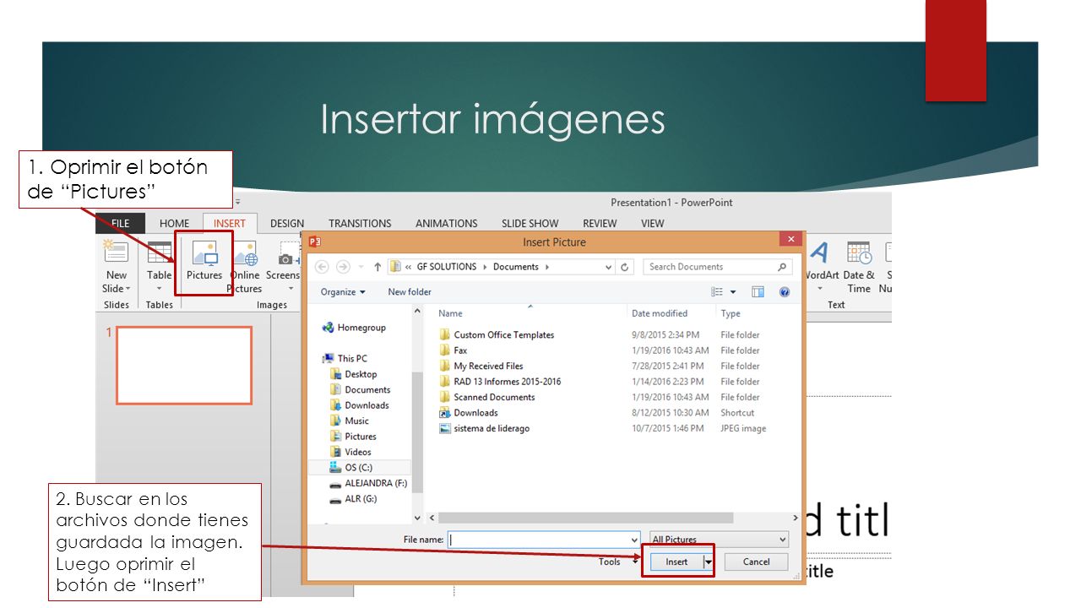Open Music in the navigation tree
Screen dimensions: 1081x608
pos(356,421)
